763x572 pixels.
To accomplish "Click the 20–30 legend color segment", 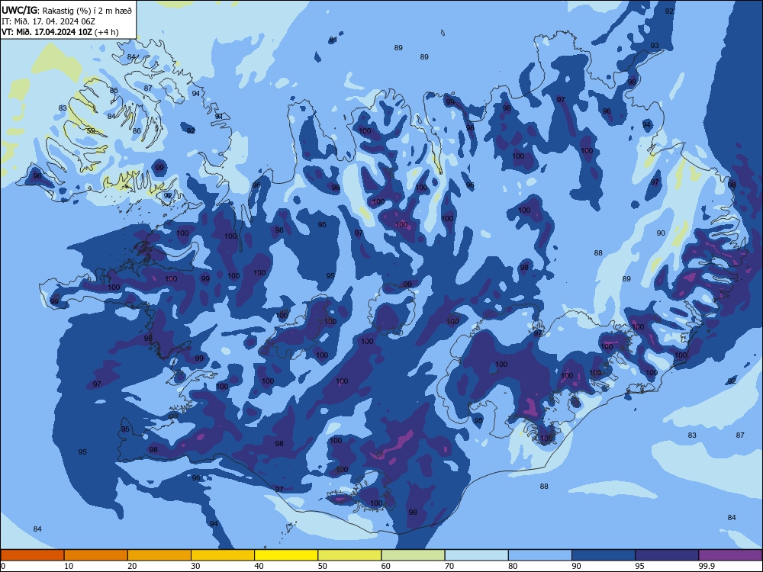I will coord(159,555).
